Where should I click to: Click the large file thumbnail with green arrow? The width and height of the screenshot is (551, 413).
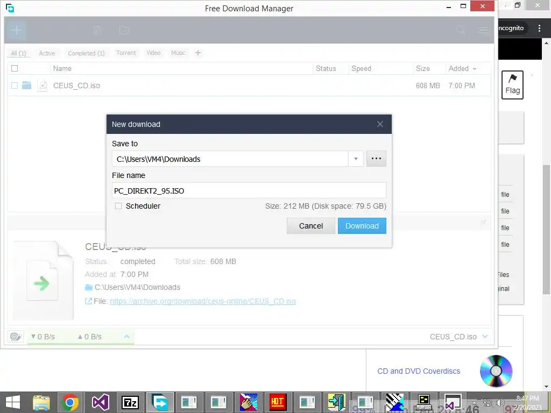[43, 280]
